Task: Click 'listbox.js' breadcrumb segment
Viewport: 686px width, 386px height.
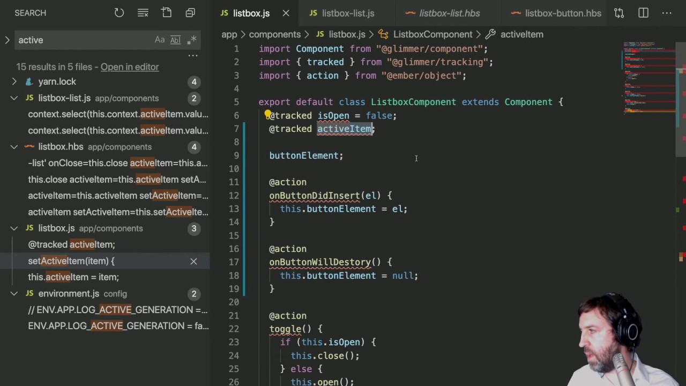Action: [347, 34]
